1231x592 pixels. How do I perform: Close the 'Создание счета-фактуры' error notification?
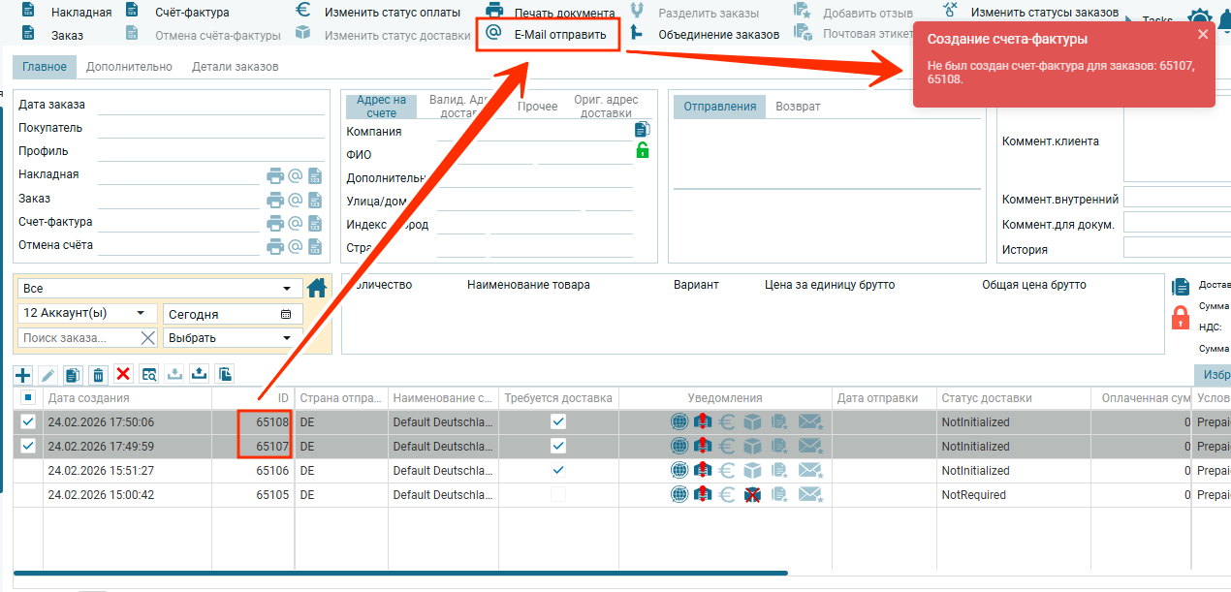click(x=1203, y=34)
